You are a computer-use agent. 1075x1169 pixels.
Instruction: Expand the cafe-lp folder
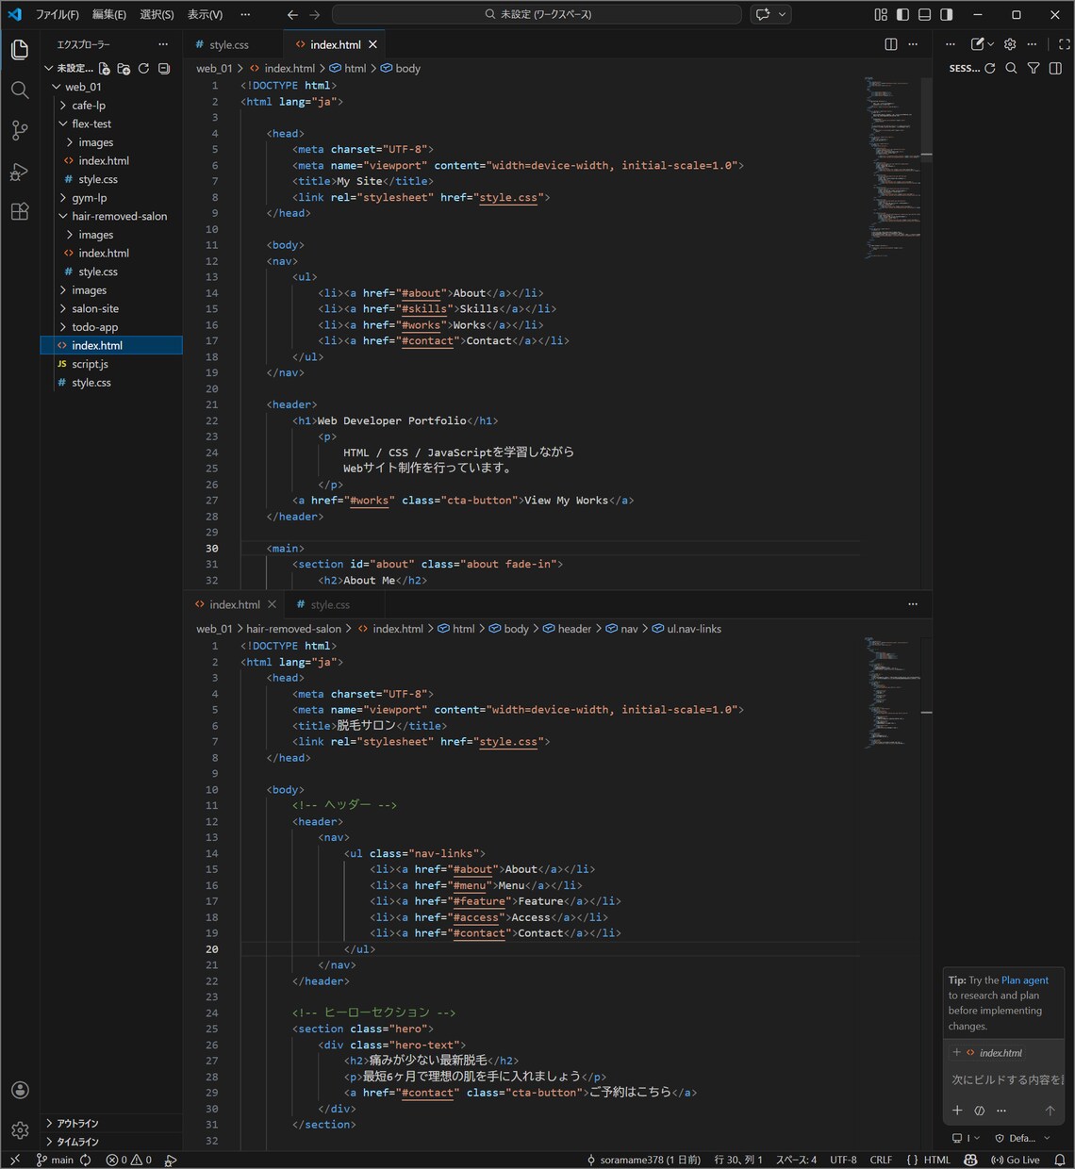point(111,106)
